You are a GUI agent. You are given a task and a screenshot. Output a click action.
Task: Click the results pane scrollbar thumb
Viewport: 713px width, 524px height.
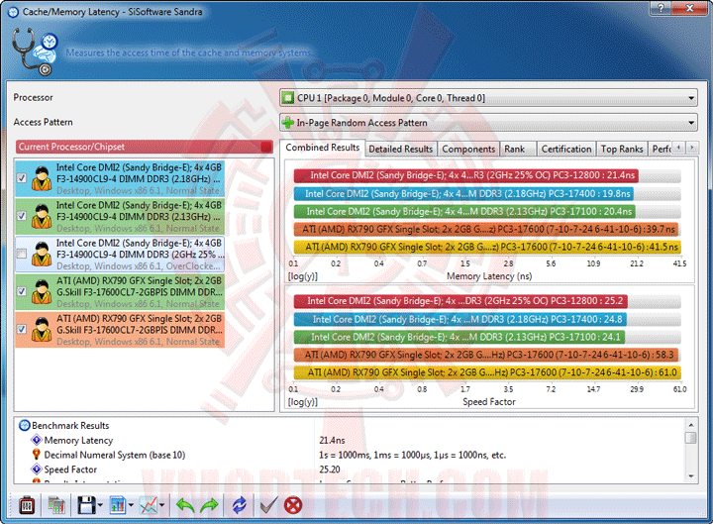(691, 438)
